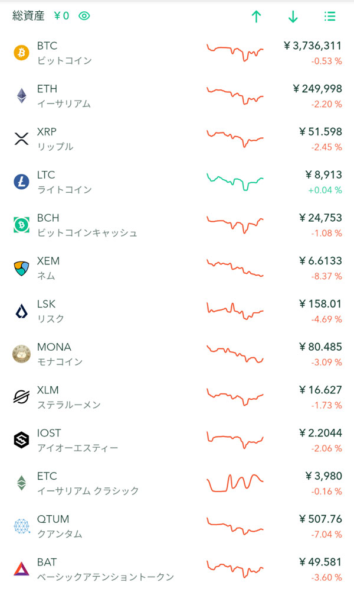The image size is (354, 595).
Task: Click the NEM XEM logo icon
Action: point(21,268)
